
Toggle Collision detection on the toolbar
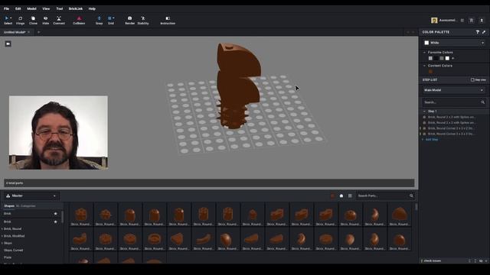pyautogui.click(x=79, y=21)
